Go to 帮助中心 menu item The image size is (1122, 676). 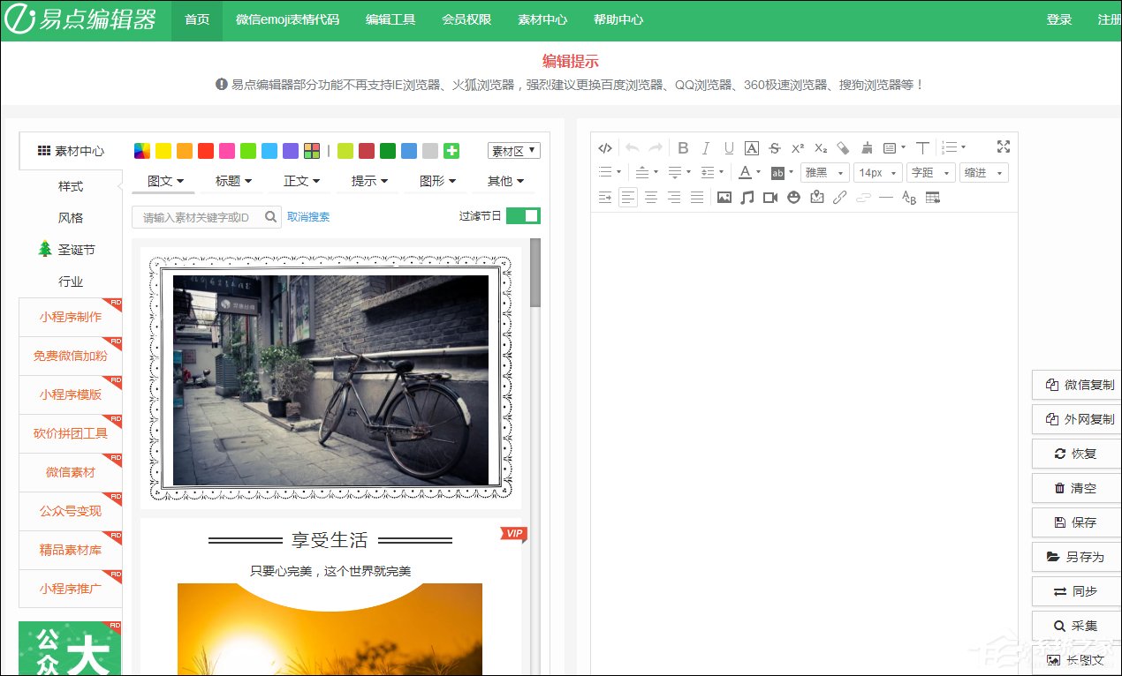(618, 19)
